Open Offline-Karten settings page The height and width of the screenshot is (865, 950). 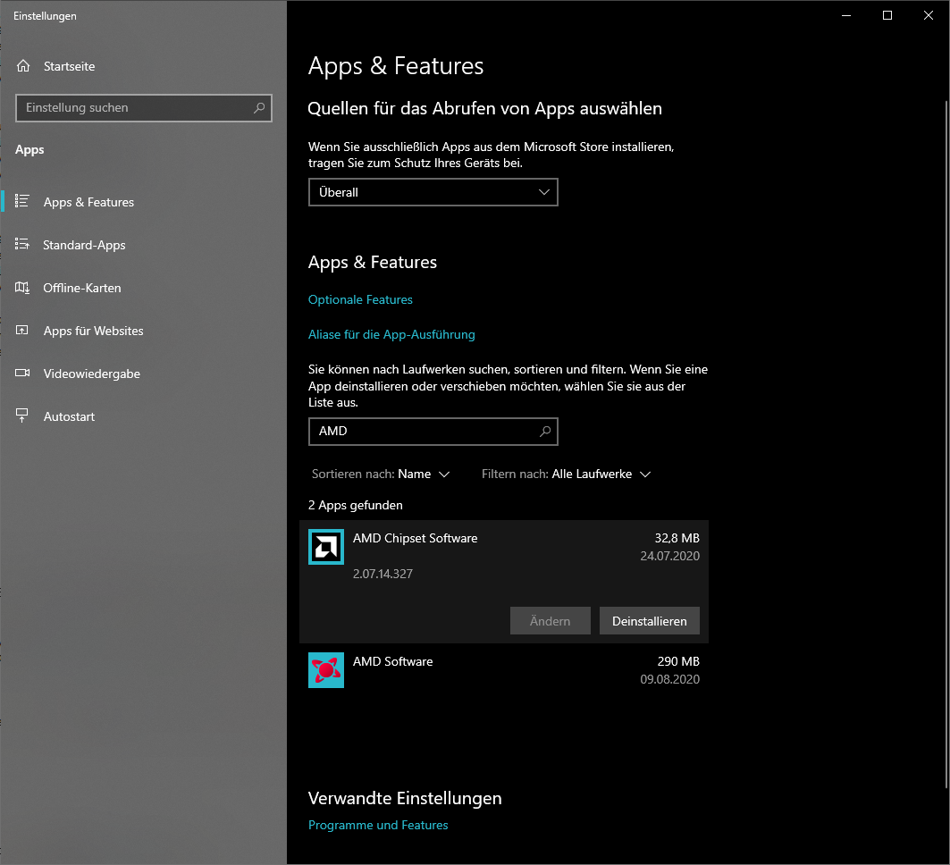(x=82, y=288)
